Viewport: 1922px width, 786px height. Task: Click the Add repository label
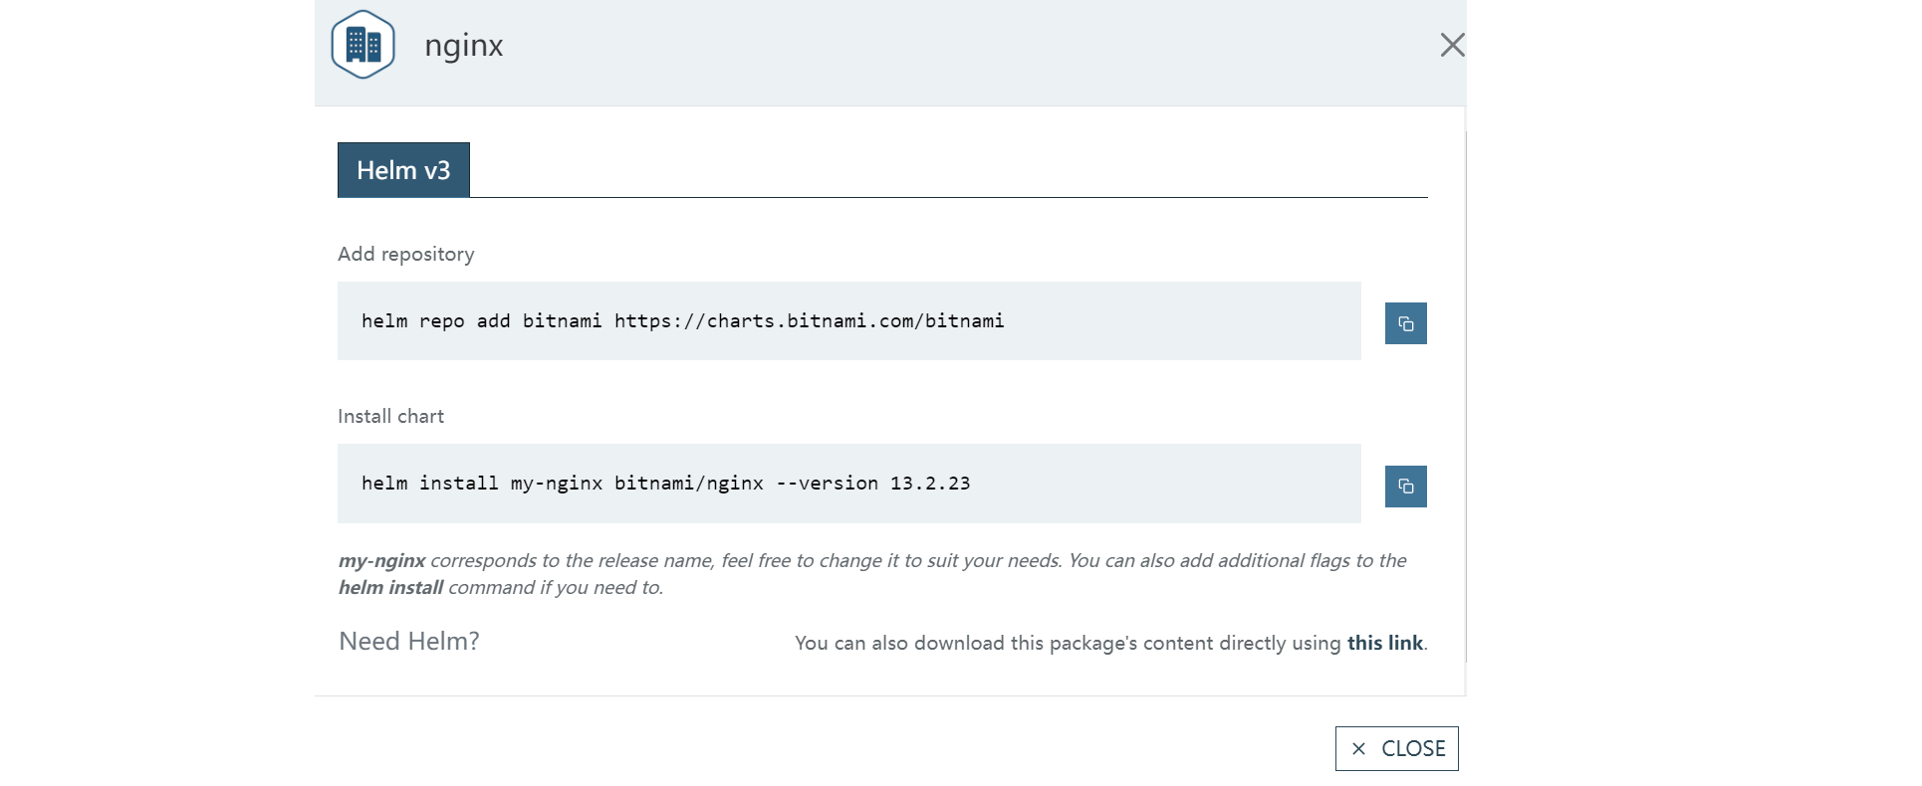coord(406,254)
